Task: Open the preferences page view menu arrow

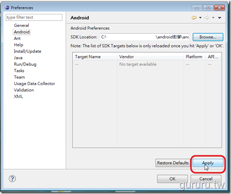Action: tap(220, 18)
